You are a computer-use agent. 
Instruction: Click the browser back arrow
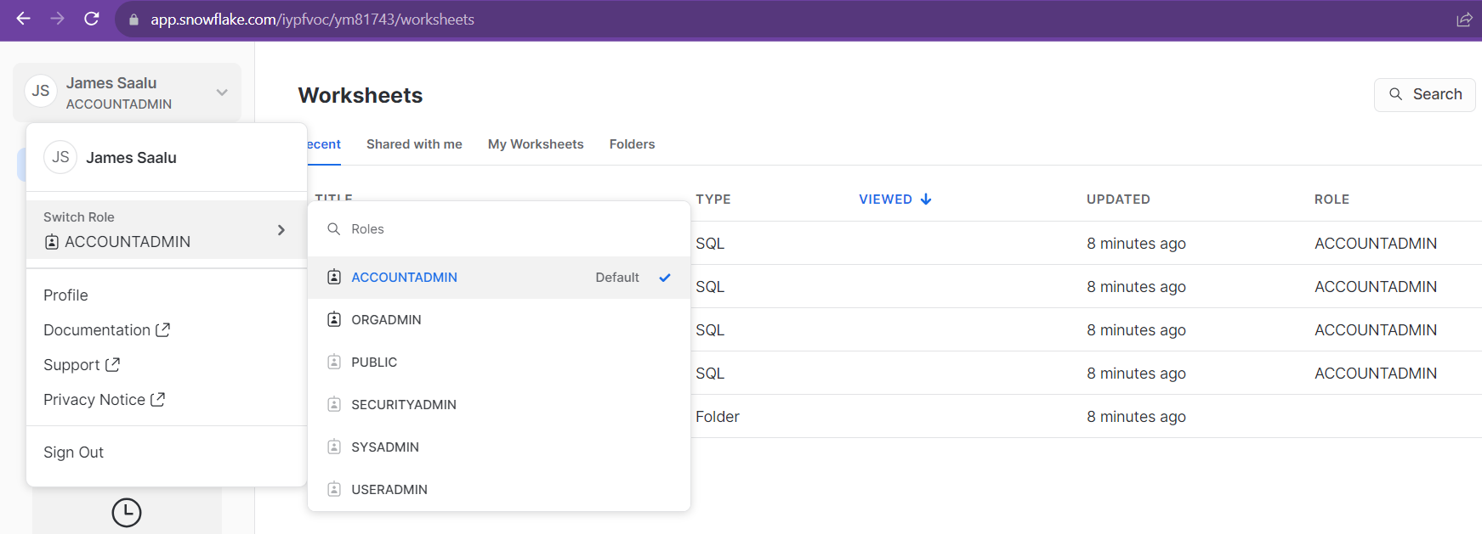pyautogui.click(x=23, y=19)
